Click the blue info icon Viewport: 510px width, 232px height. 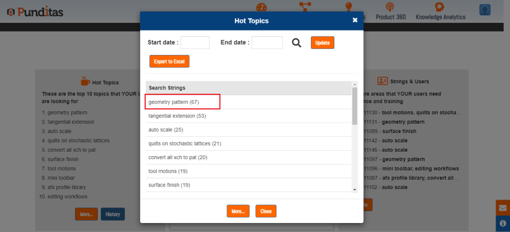[503, 223]
